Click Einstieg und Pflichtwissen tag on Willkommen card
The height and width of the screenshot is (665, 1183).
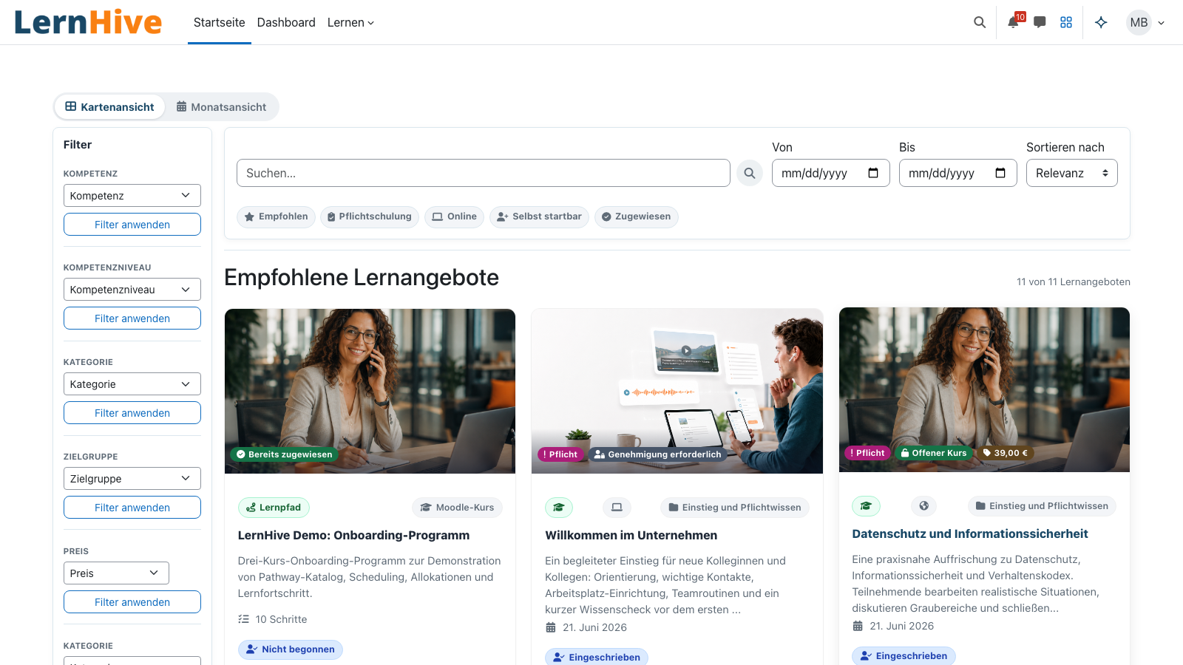coord(735,507)
